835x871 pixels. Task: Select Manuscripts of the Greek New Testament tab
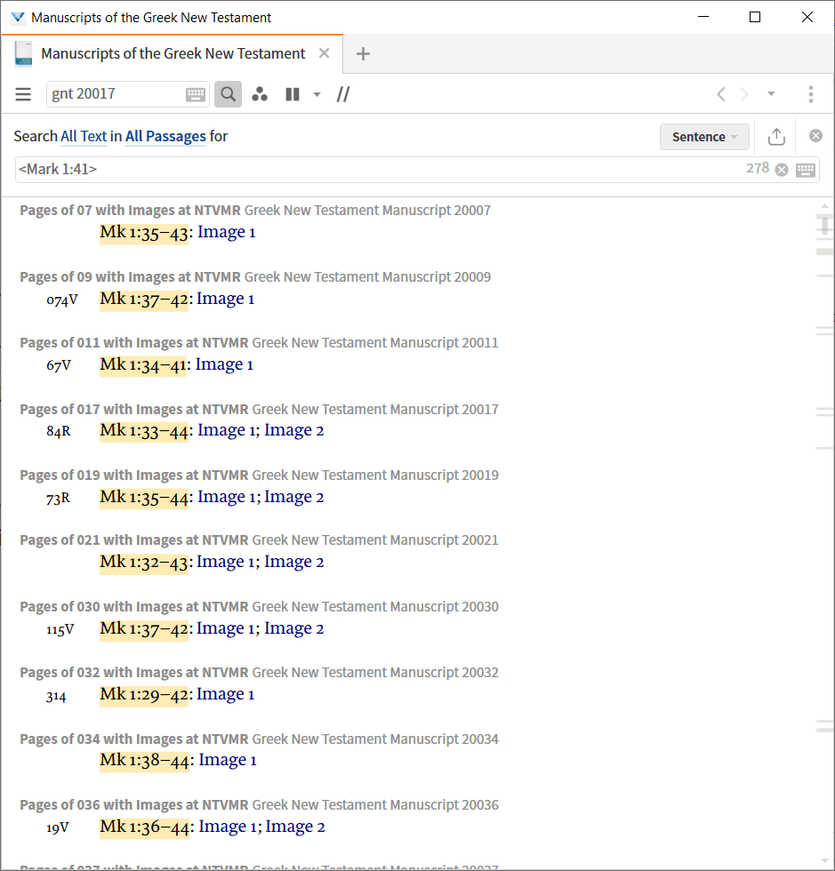[x=173, y=53]
